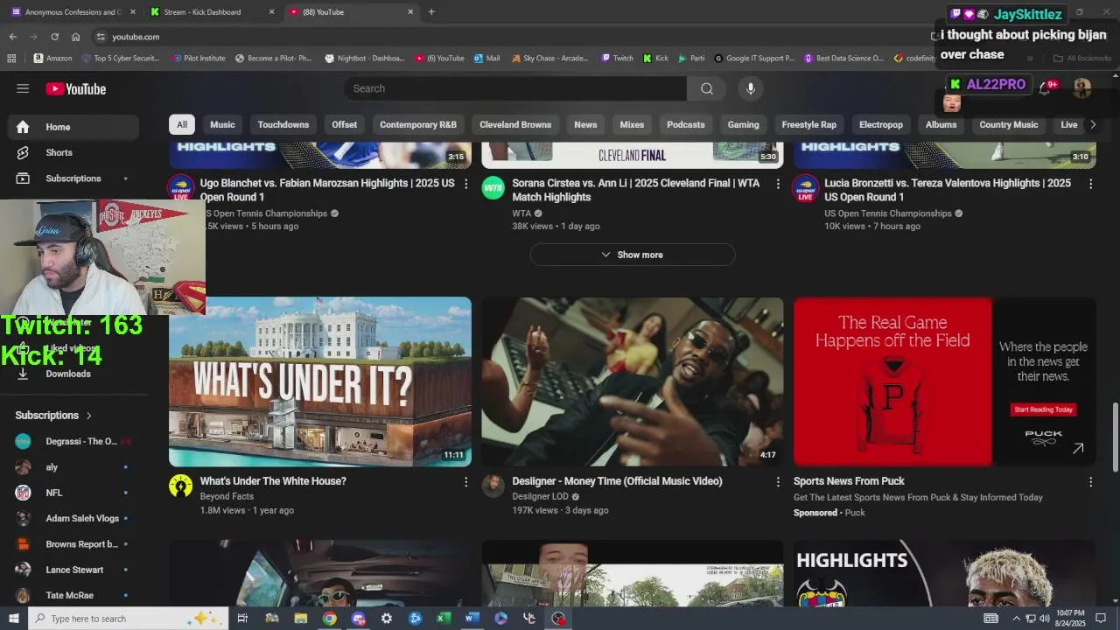Viewport: 1120px width, 630px height.
Task: Open WTA channel avatar
Action: [493, 188]
